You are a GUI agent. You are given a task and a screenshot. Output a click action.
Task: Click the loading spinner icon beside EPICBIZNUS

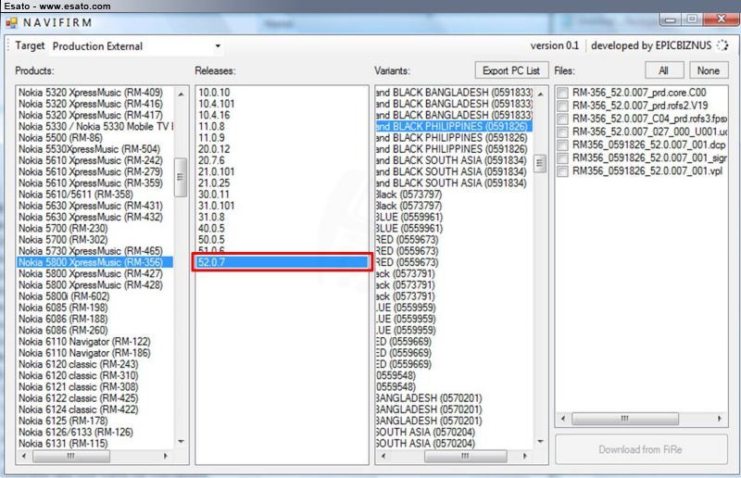[722, 45]
